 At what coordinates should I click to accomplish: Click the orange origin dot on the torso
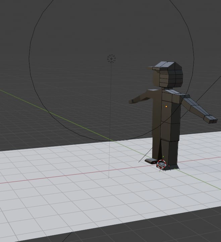[166, 106]
